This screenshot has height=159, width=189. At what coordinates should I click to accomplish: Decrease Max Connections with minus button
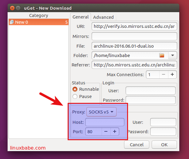click(163, 74)
